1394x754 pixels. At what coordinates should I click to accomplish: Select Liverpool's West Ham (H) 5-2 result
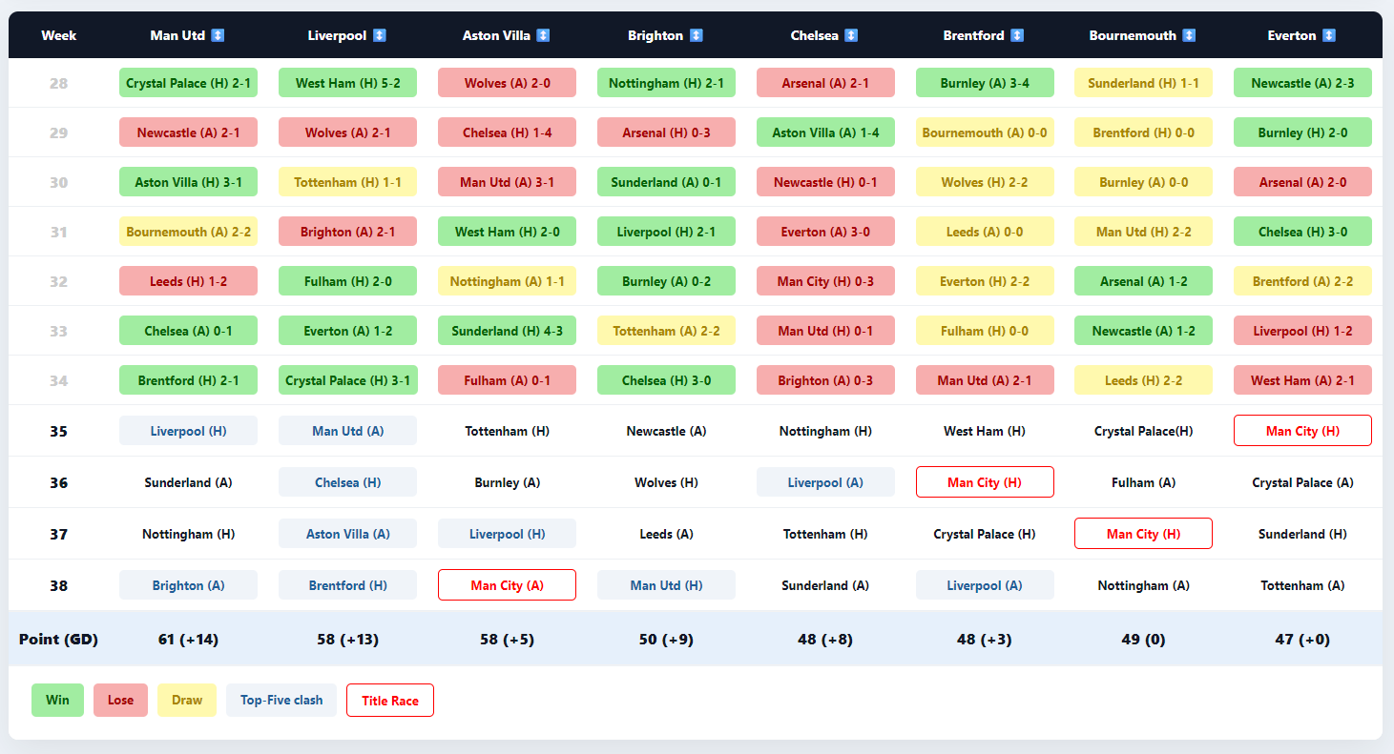pyautogui.click(x=347, y=83)
